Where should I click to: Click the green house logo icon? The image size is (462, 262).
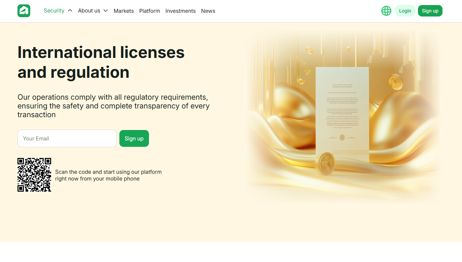(x=24, y=11)
